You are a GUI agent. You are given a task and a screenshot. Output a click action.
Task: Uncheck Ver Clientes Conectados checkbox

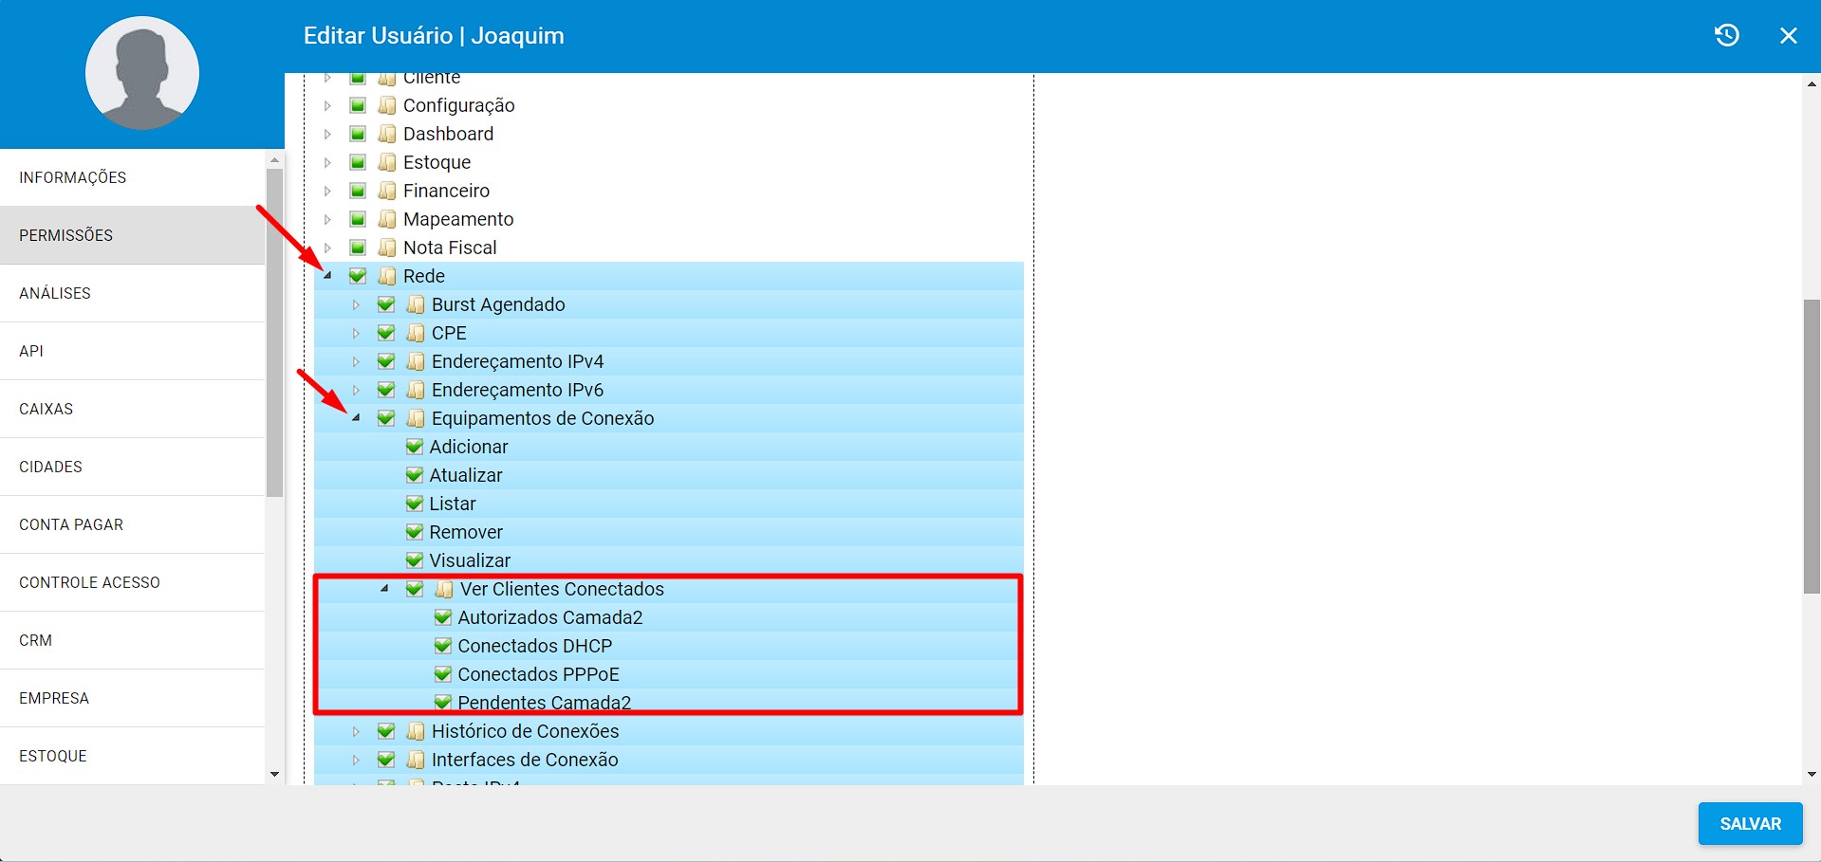point(415,589)
